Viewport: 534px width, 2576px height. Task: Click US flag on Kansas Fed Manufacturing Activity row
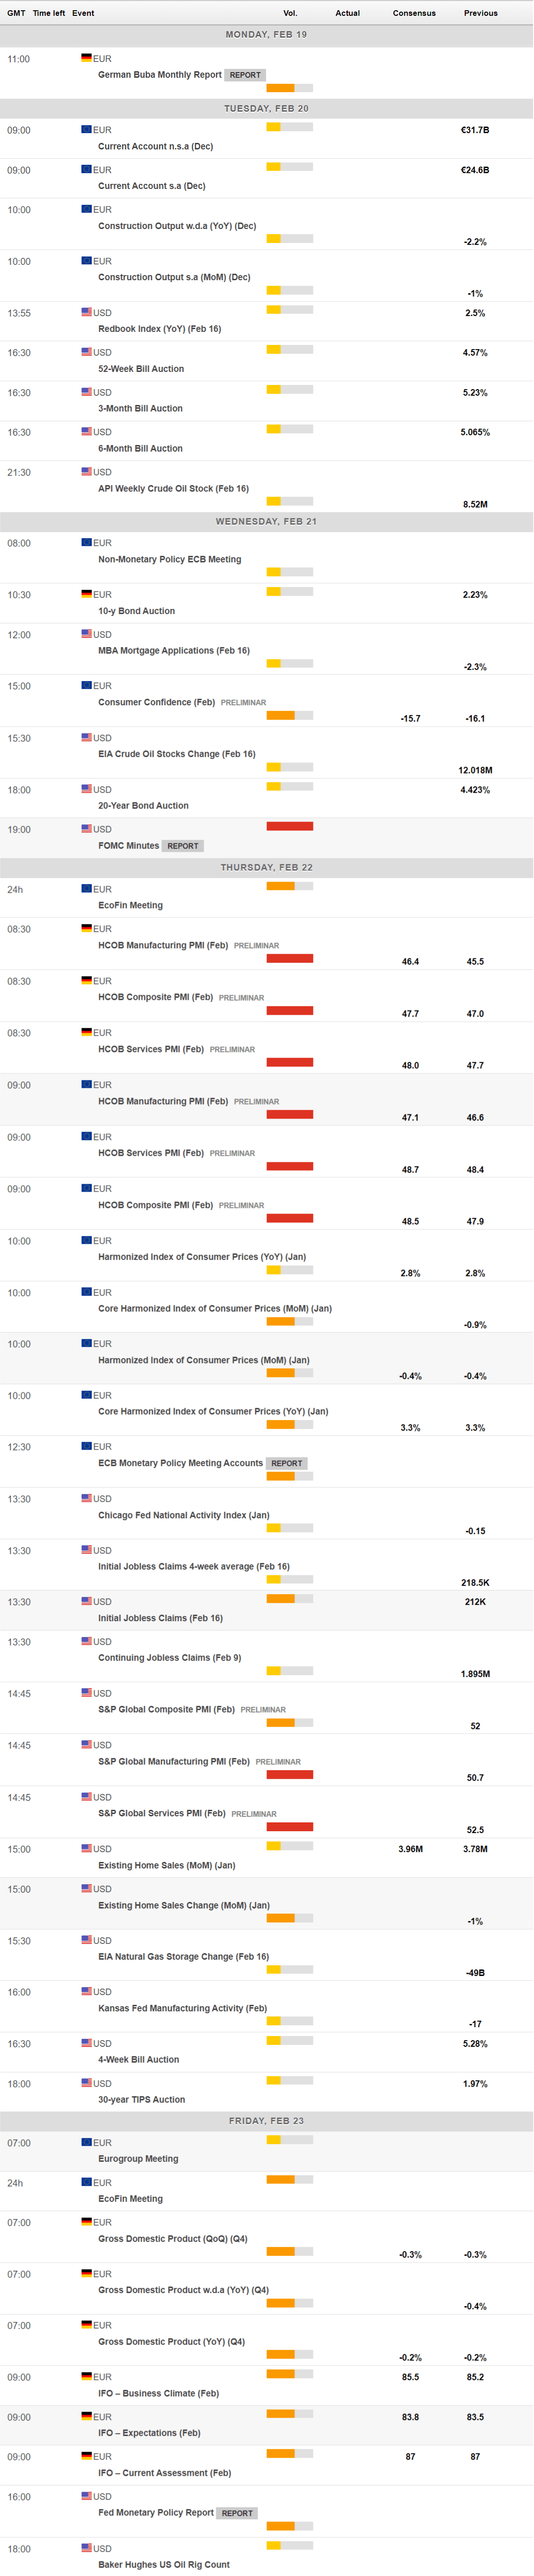[x=86, y=1991]
